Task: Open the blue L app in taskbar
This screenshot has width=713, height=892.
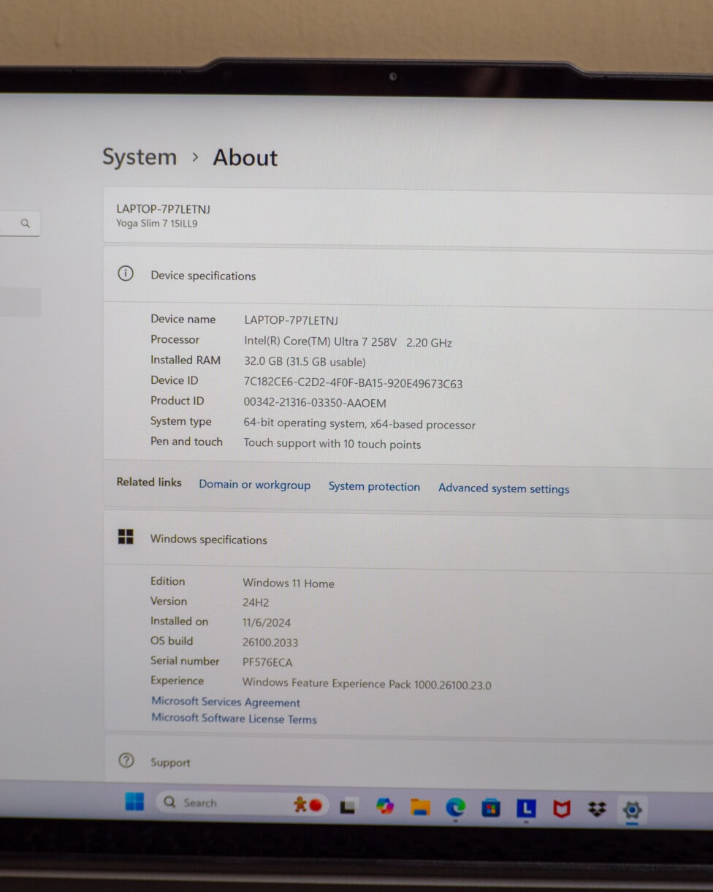Action: coord(526,808)
